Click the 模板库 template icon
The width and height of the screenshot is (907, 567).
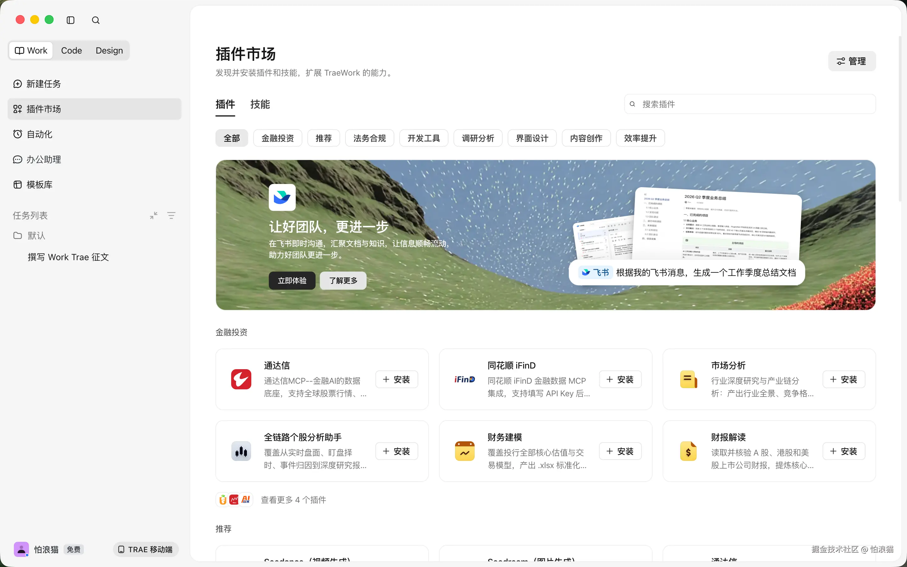pyautogui.click(x=18, y=185)
